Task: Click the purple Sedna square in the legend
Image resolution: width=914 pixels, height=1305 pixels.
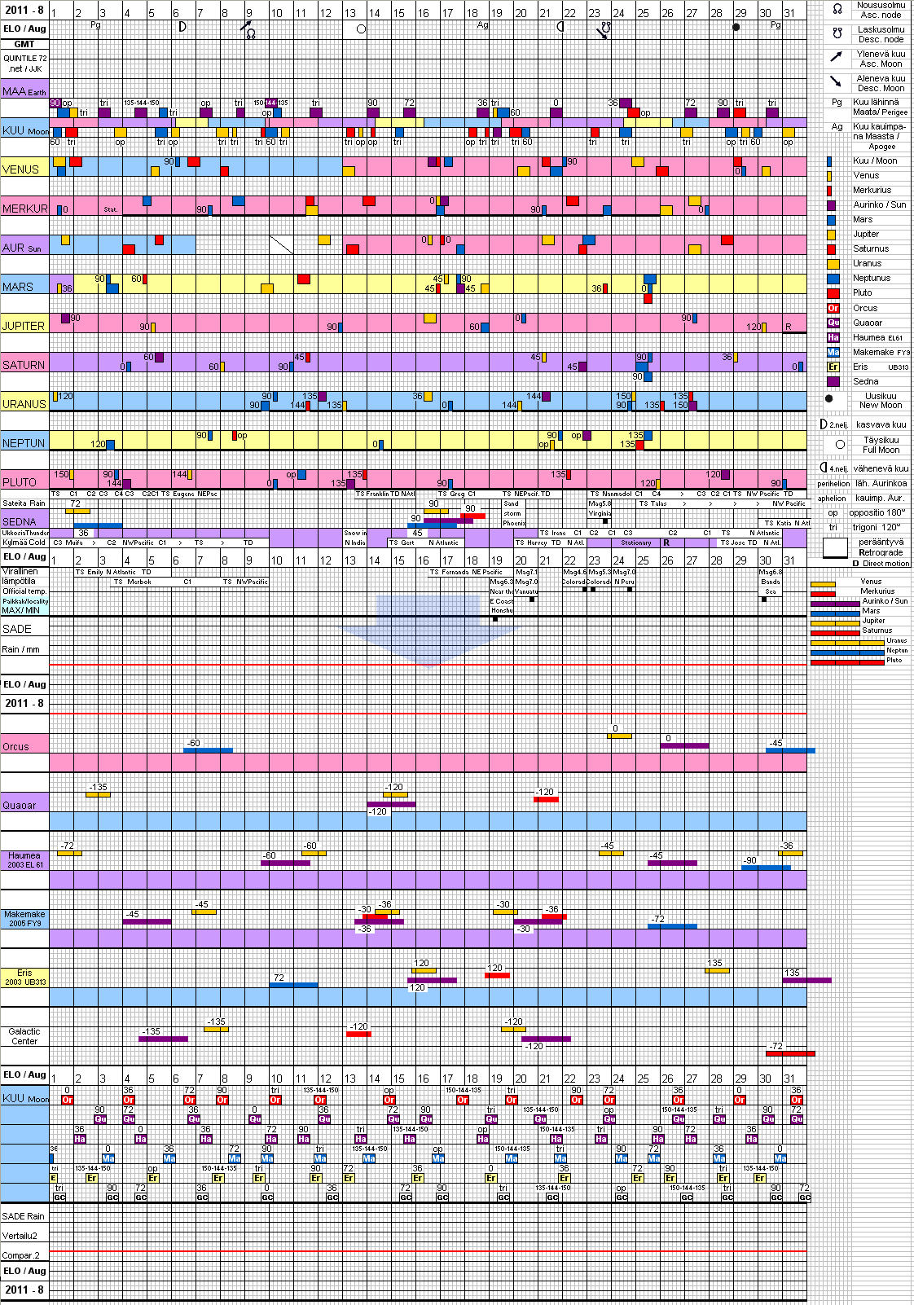Action: click(833, 382)
